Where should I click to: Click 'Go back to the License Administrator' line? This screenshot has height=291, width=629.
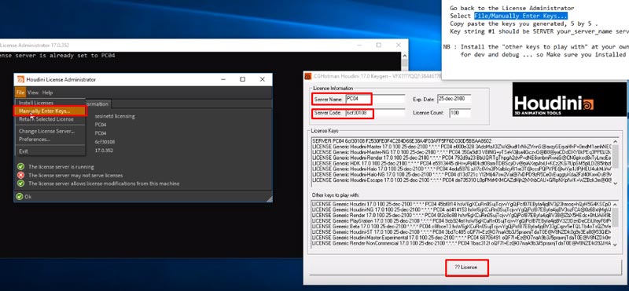point(512,8)
